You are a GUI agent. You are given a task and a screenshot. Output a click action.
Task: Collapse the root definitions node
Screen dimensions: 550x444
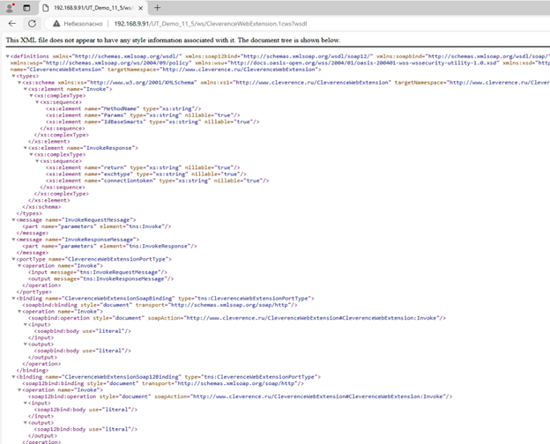8,55
